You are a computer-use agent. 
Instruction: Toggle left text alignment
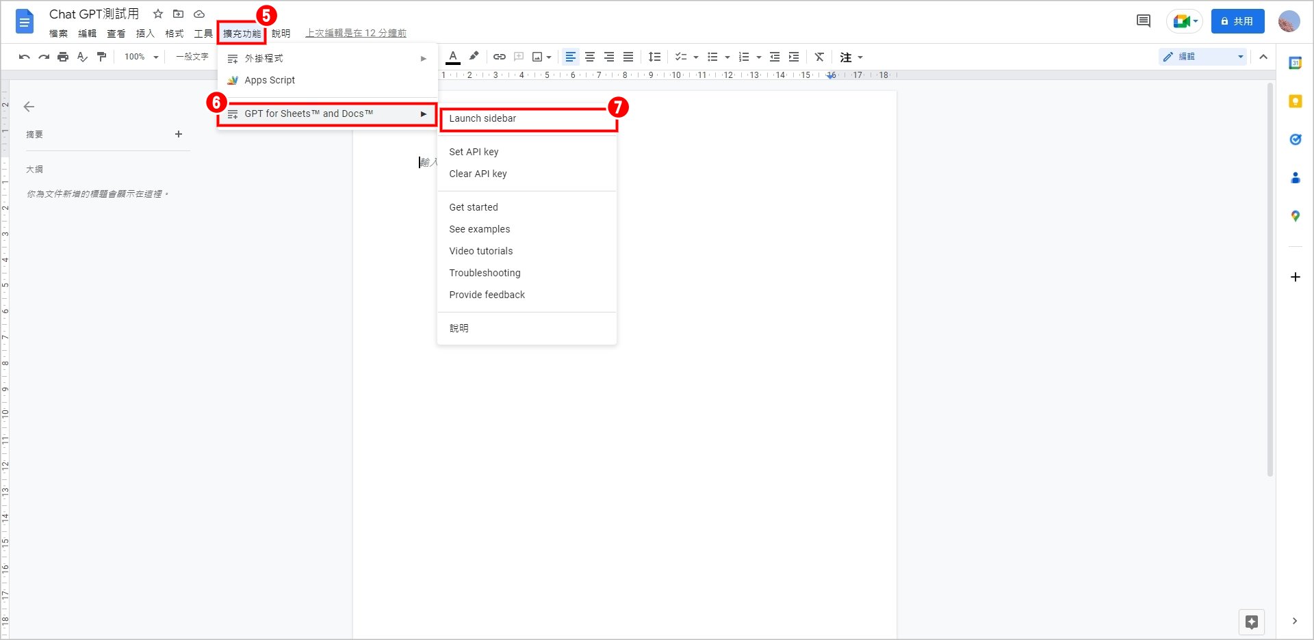pos(571,57)
